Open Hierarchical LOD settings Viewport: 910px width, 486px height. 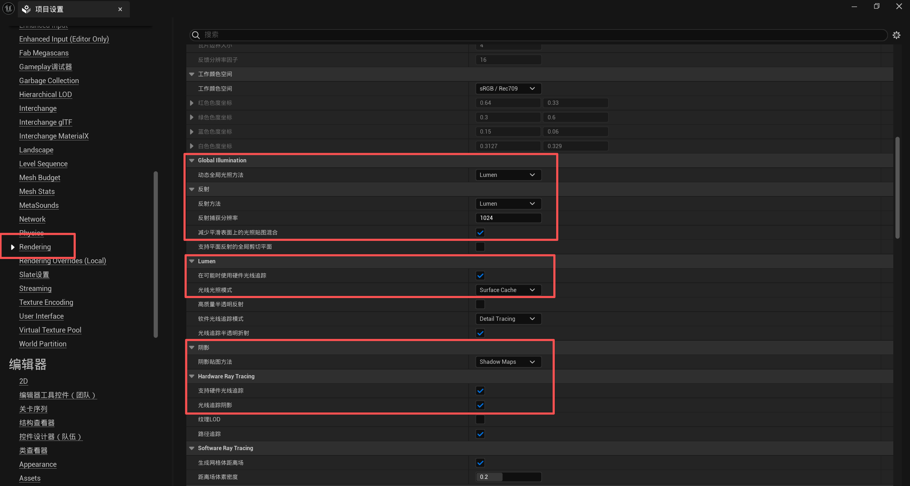pos(46,94)
